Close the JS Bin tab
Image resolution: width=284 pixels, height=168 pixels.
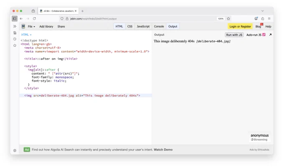click(x=76, y=11)
